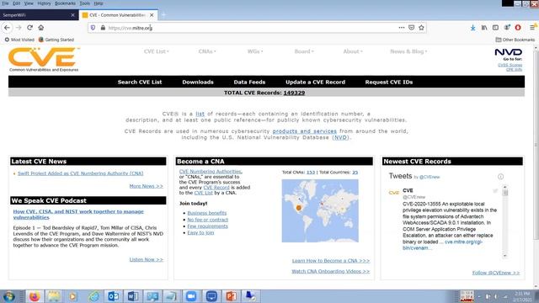Expand the WGs dropdown menu

[255, 51]
